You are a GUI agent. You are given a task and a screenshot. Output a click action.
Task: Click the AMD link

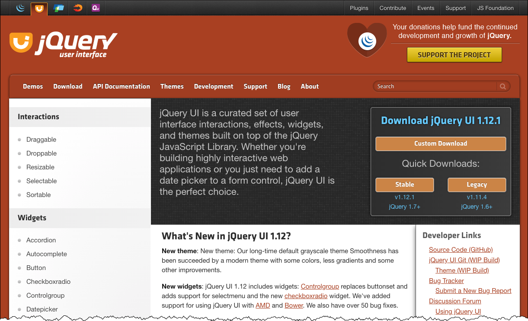coord(262,305)
